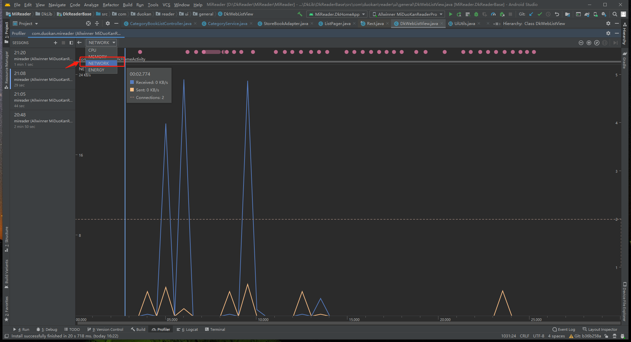Click locate target icon in Project panel
The width and height of the screenshot is (631, 342).
(88, 23)
